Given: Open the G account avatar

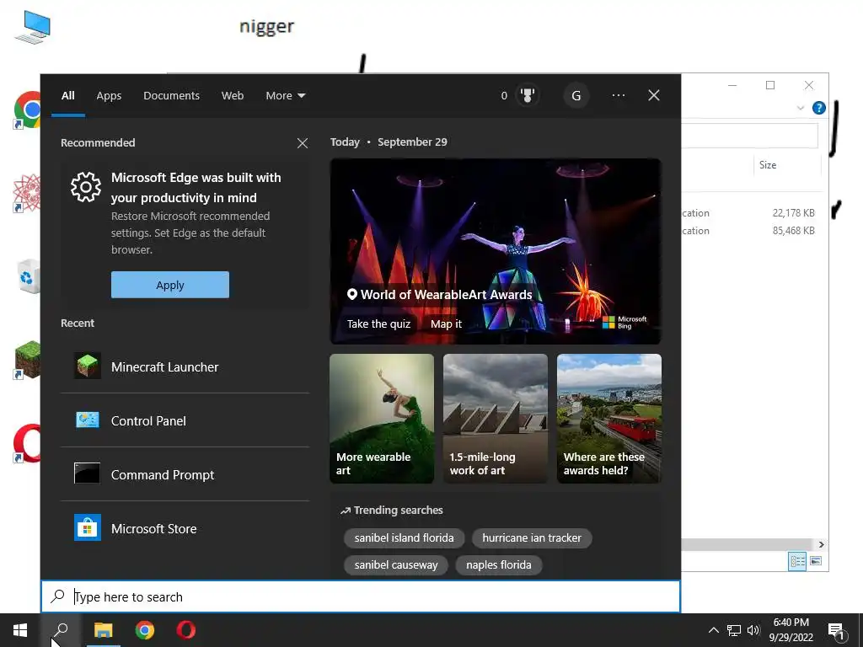Looking at the screenshot, I should (576, 96).
